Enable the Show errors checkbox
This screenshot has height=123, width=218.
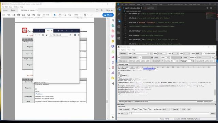click(206, 61)
